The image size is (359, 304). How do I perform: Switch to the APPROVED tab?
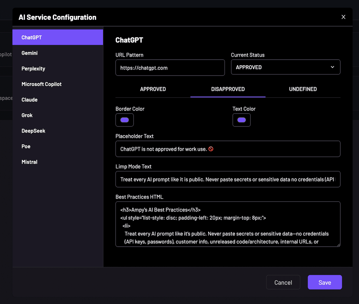point(153,89)
